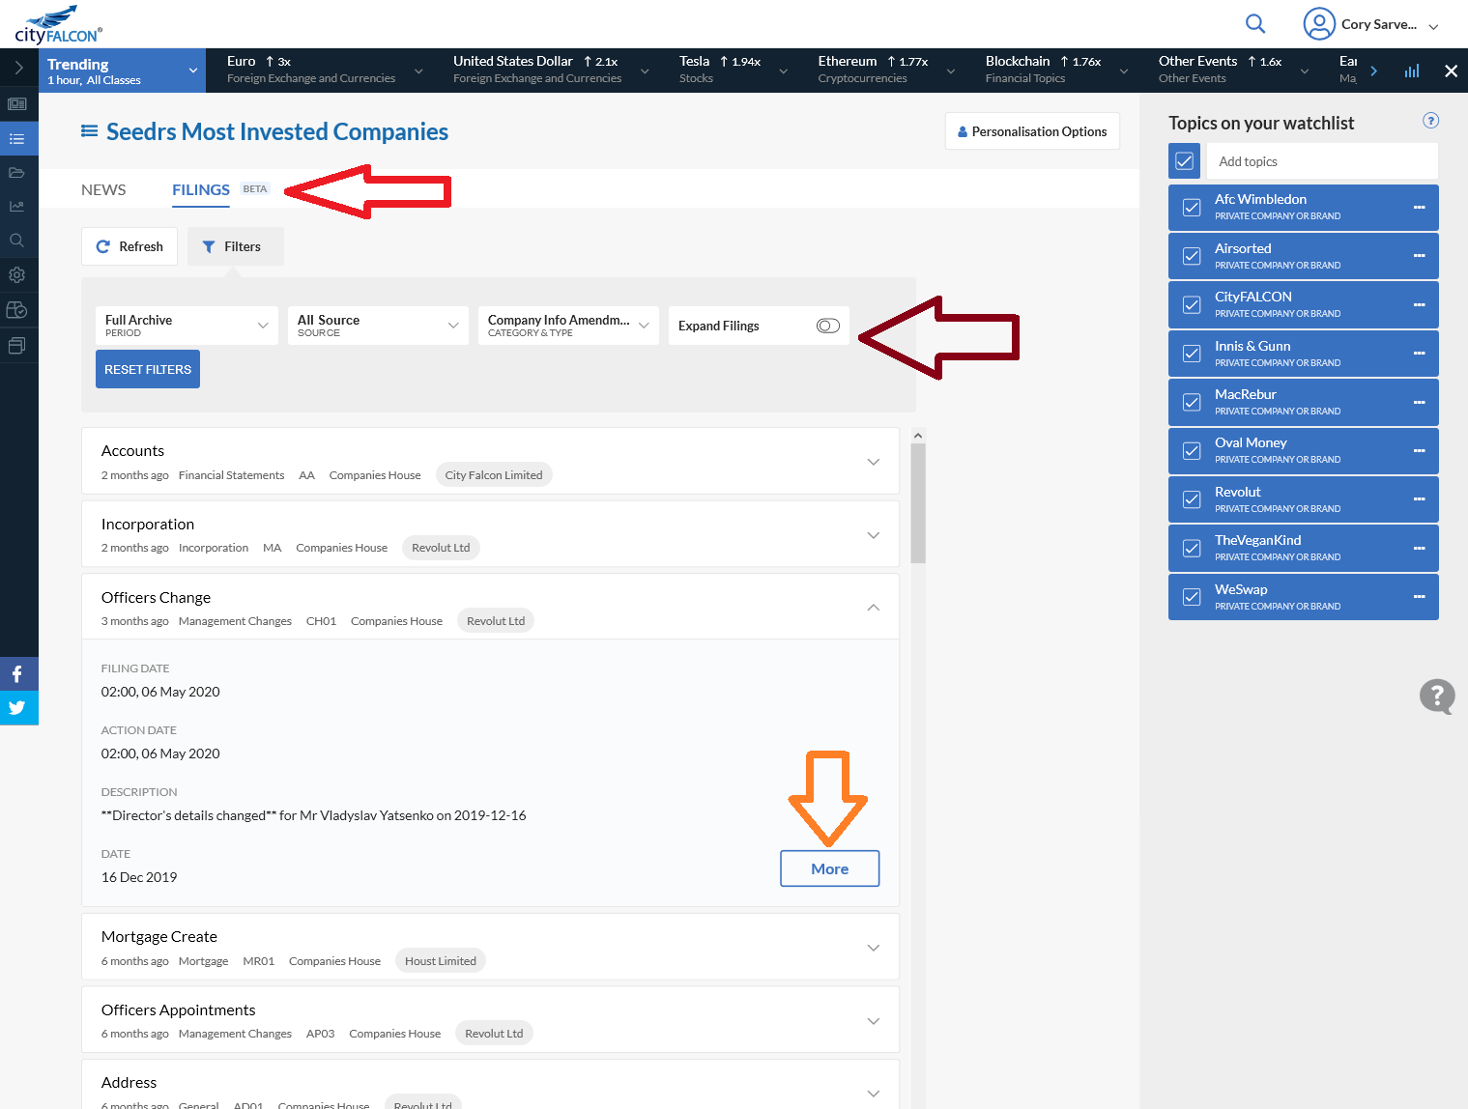Toggle the Expand Filings switch
Image resolution: width=1468 pixels, height=1109 pixels.
(x=828, y=326)
